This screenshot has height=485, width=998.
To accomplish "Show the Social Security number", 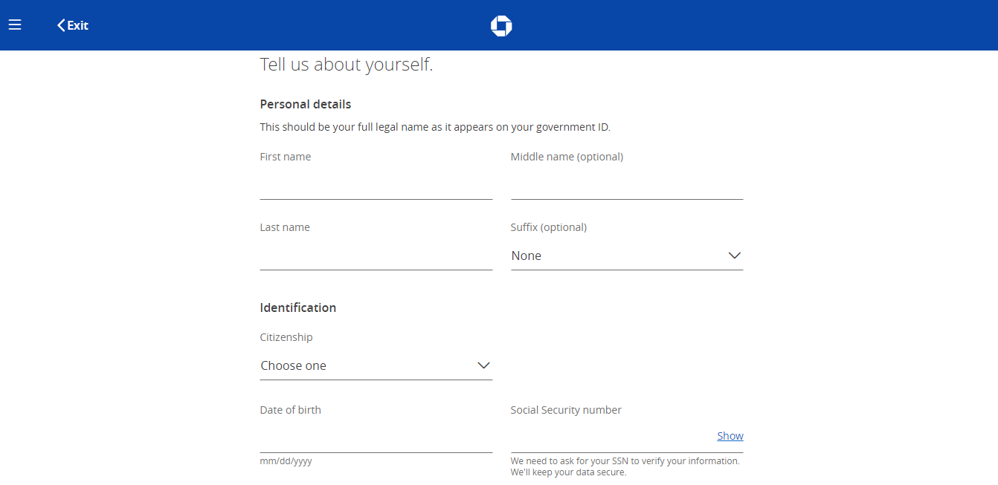I will (730, 436).
